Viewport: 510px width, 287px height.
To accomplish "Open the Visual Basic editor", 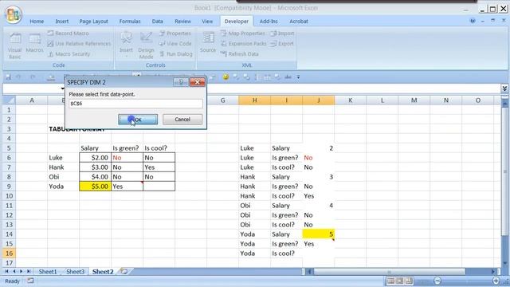I will coord(14,45).
